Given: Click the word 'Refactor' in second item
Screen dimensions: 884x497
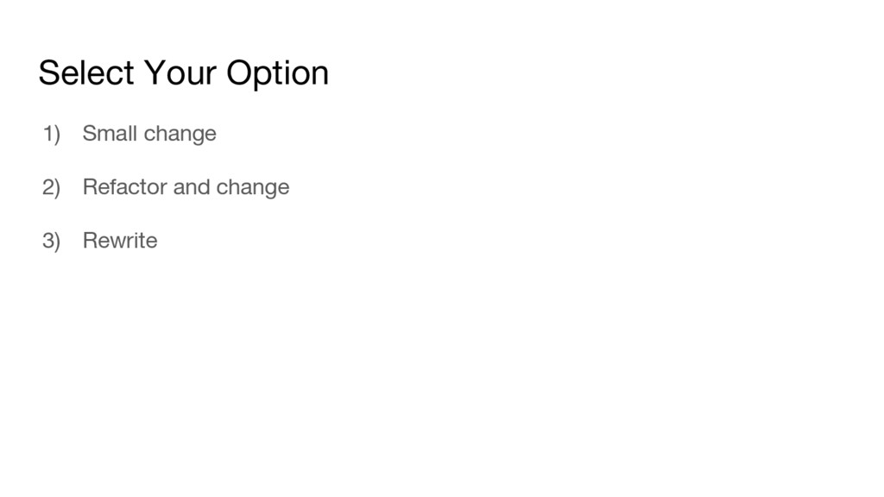Looking at the screenshot, I should point(124,187).
